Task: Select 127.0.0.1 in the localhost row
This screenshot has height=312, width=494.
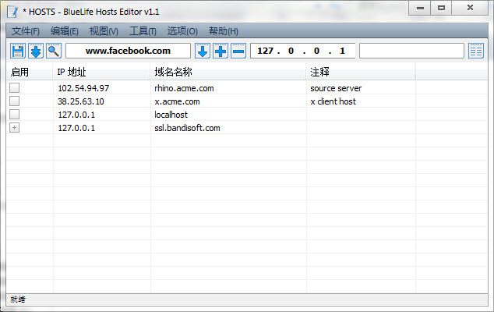Action: click(76, 115)
